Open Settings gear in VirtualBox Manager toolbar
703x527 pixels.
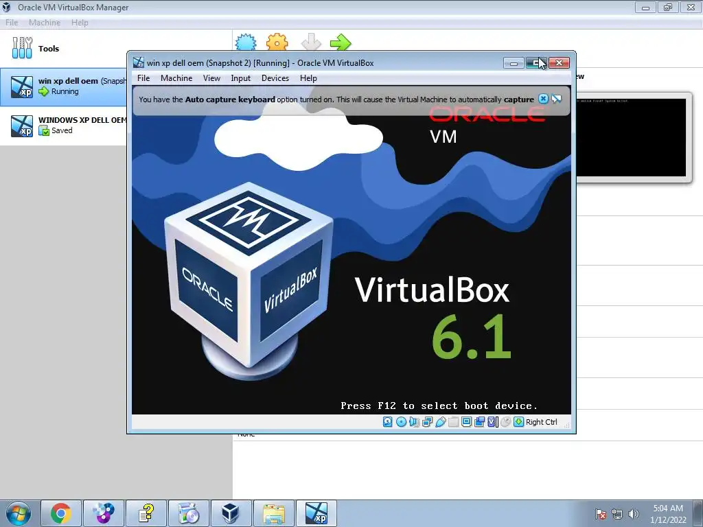click(277, 43)
